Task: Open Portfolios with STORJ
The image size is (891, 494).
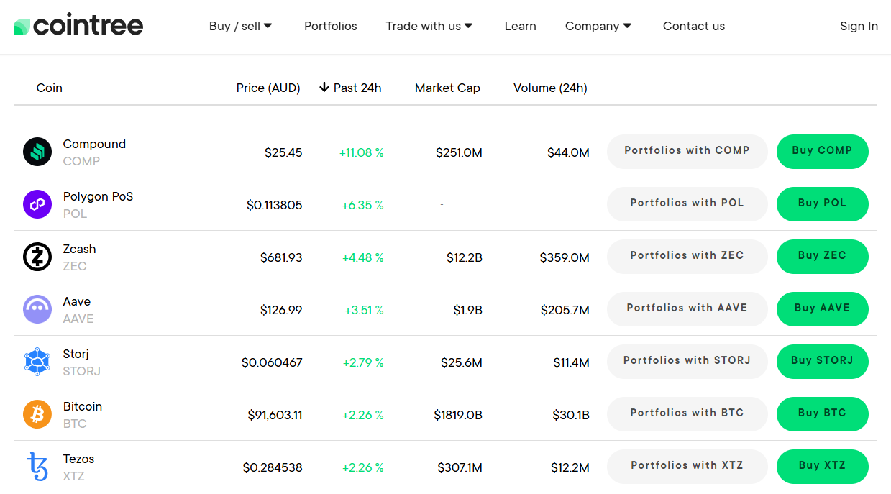Action: coord(687,362)
